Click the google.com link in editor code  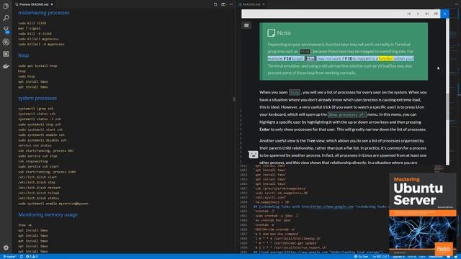[332, 206]
